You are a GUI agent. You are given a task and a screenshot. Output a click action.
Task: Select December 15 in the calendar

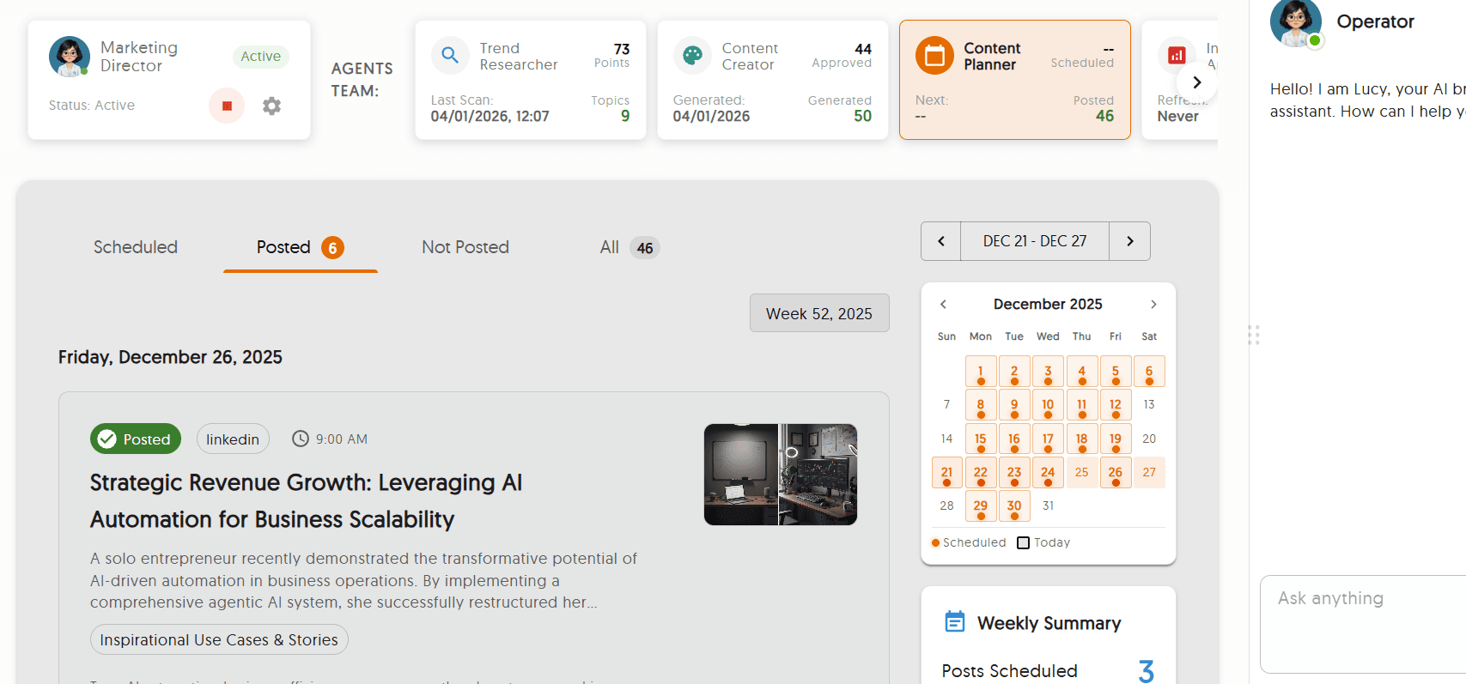coord(981,439)
